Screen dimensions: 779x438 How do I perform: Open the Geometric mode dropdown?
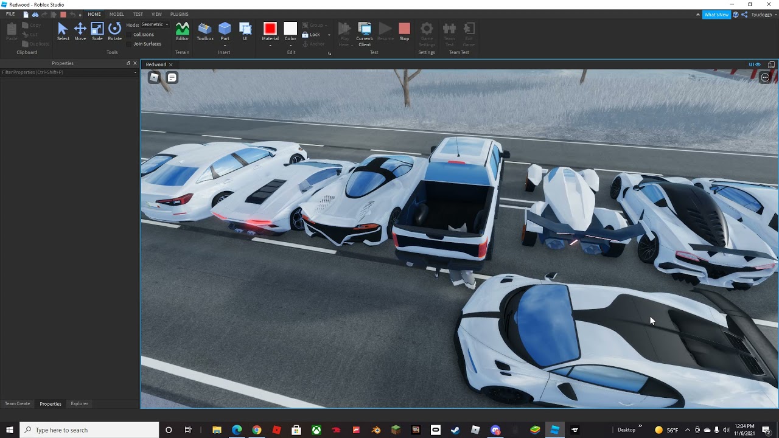pos(155,25)
